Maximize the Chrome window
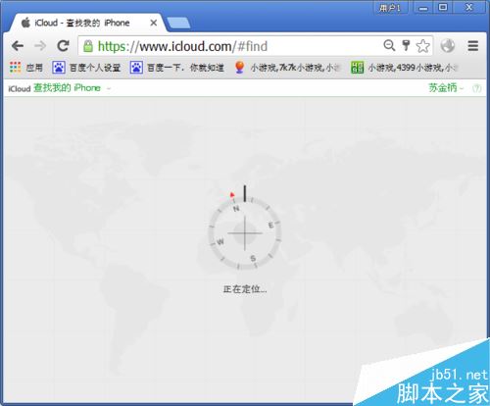This screenshot has height=406, width=490. click(x=443, y=8)
